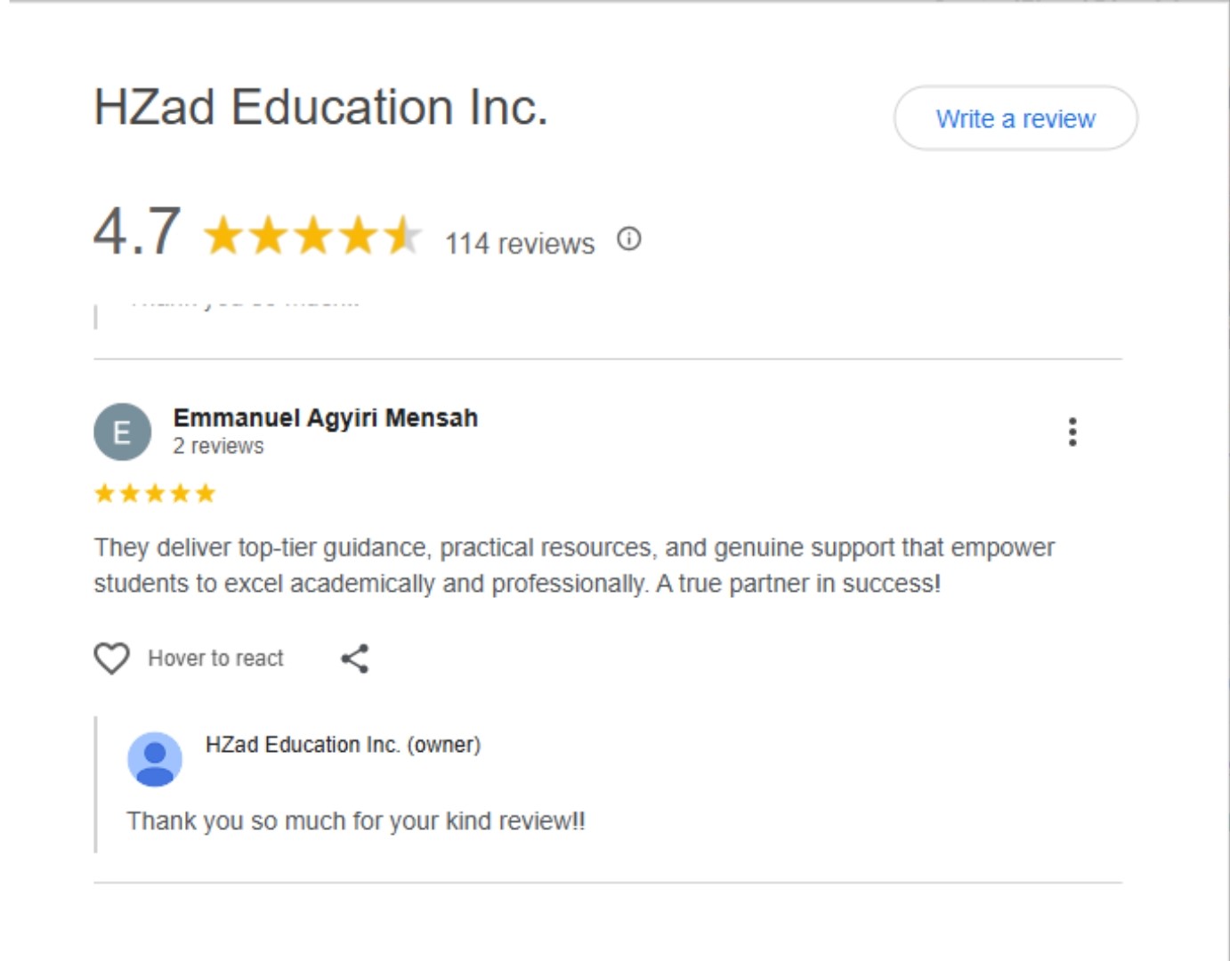Click the gray E reviewer avatar

[x=122, y=432]
